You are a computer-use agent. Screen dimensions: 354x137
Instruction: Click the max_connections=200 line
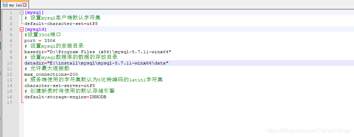click(51, 74)
